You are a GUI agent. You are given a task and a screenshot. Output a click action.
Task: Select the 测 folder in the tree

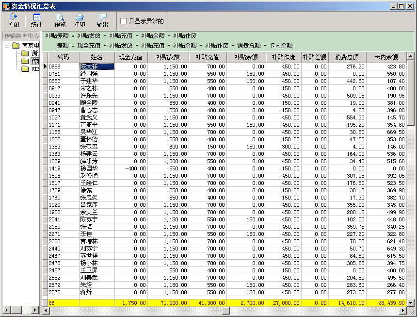click(25, 53)
